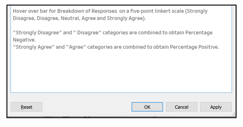The height and width of the screenshot is (127, 243).
Task: Place cursor in the blank line between paragraphs
Action: pyautogui.click(x=91, y=26)
